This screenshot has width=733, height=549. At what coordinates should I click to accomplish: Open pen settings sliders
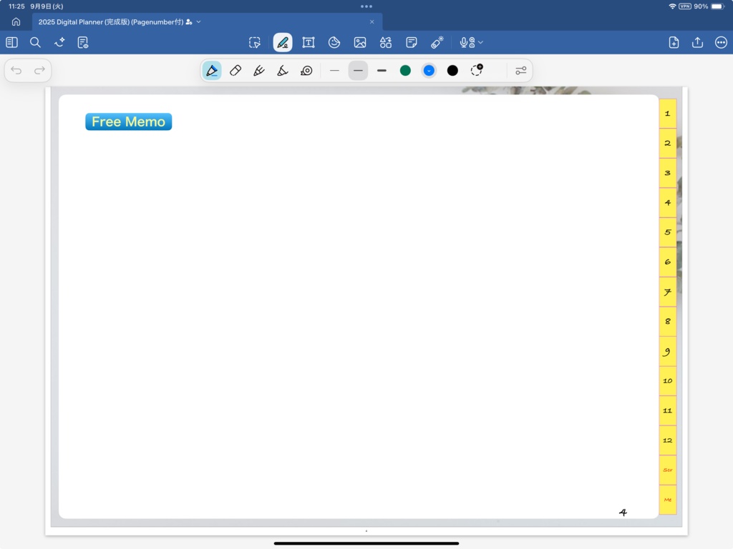pos(521,71)
